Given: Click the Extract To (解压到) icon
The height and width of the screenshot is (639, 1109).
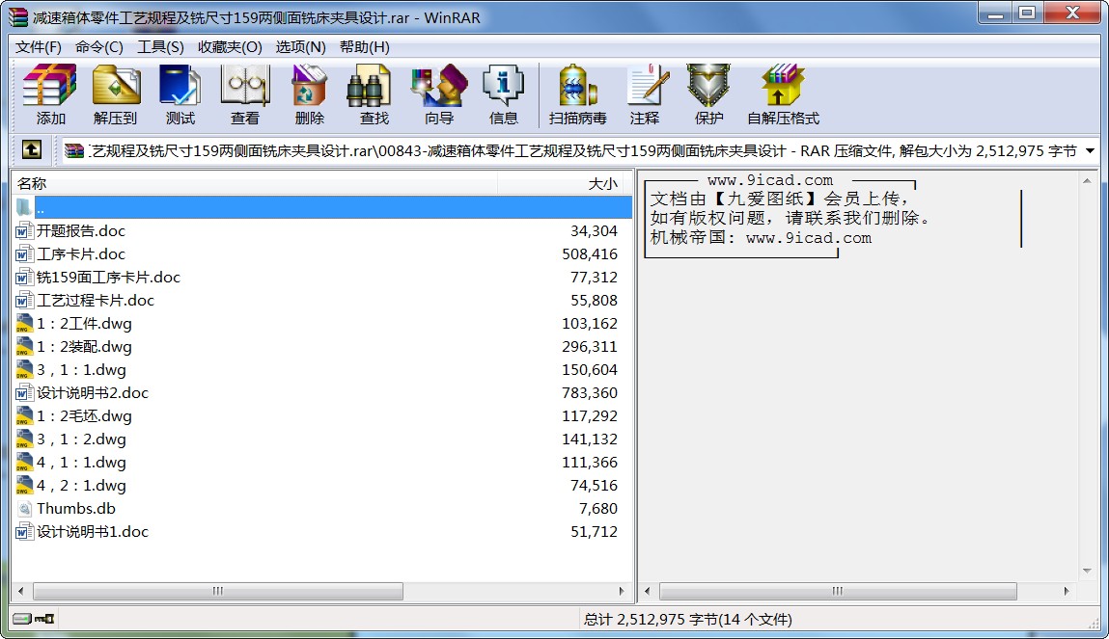Looking at the screenshot, I should point(115,94).
